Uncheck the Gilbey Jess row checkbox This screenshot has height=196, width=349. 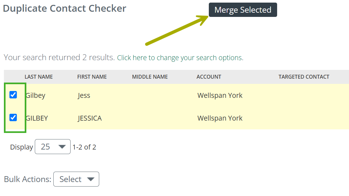click(13, 95)
